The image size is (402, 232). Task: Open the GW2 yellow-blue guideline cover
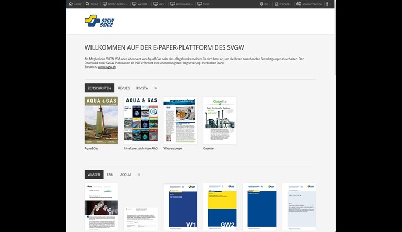click(220, 207)
